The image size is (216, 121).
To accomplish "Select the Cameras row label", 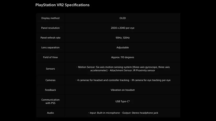I will pyautogui.click(x=50, y=80).
